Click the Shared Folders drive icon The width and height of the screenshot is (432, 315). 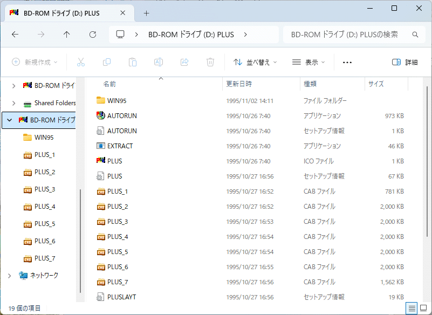(28, 104)
